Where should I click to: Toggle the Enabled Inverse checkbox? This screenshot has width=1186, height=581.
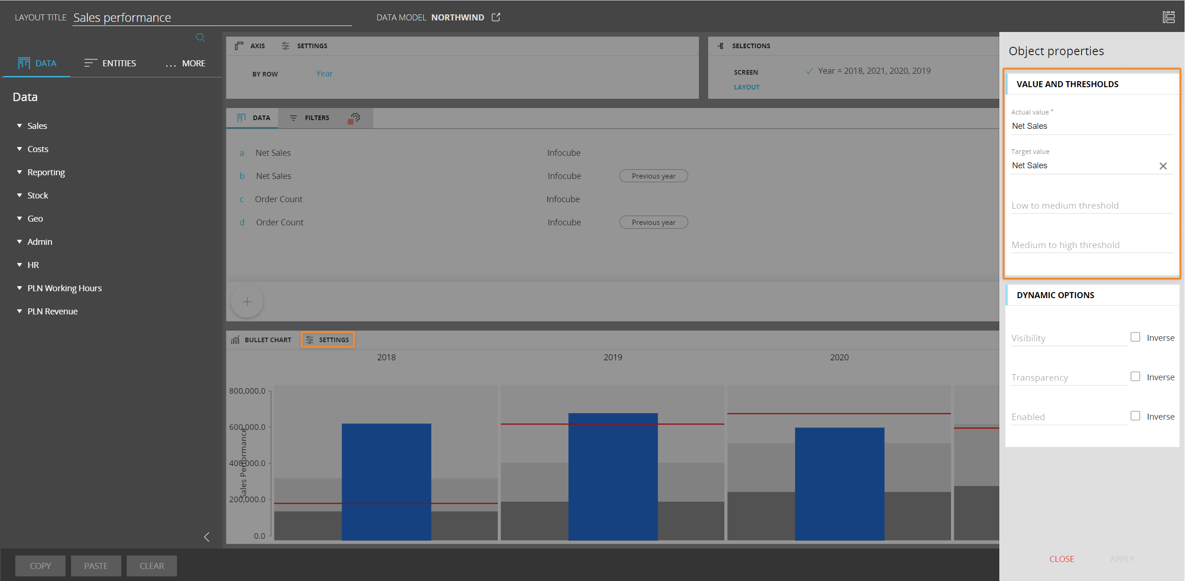coord(1135,416)
